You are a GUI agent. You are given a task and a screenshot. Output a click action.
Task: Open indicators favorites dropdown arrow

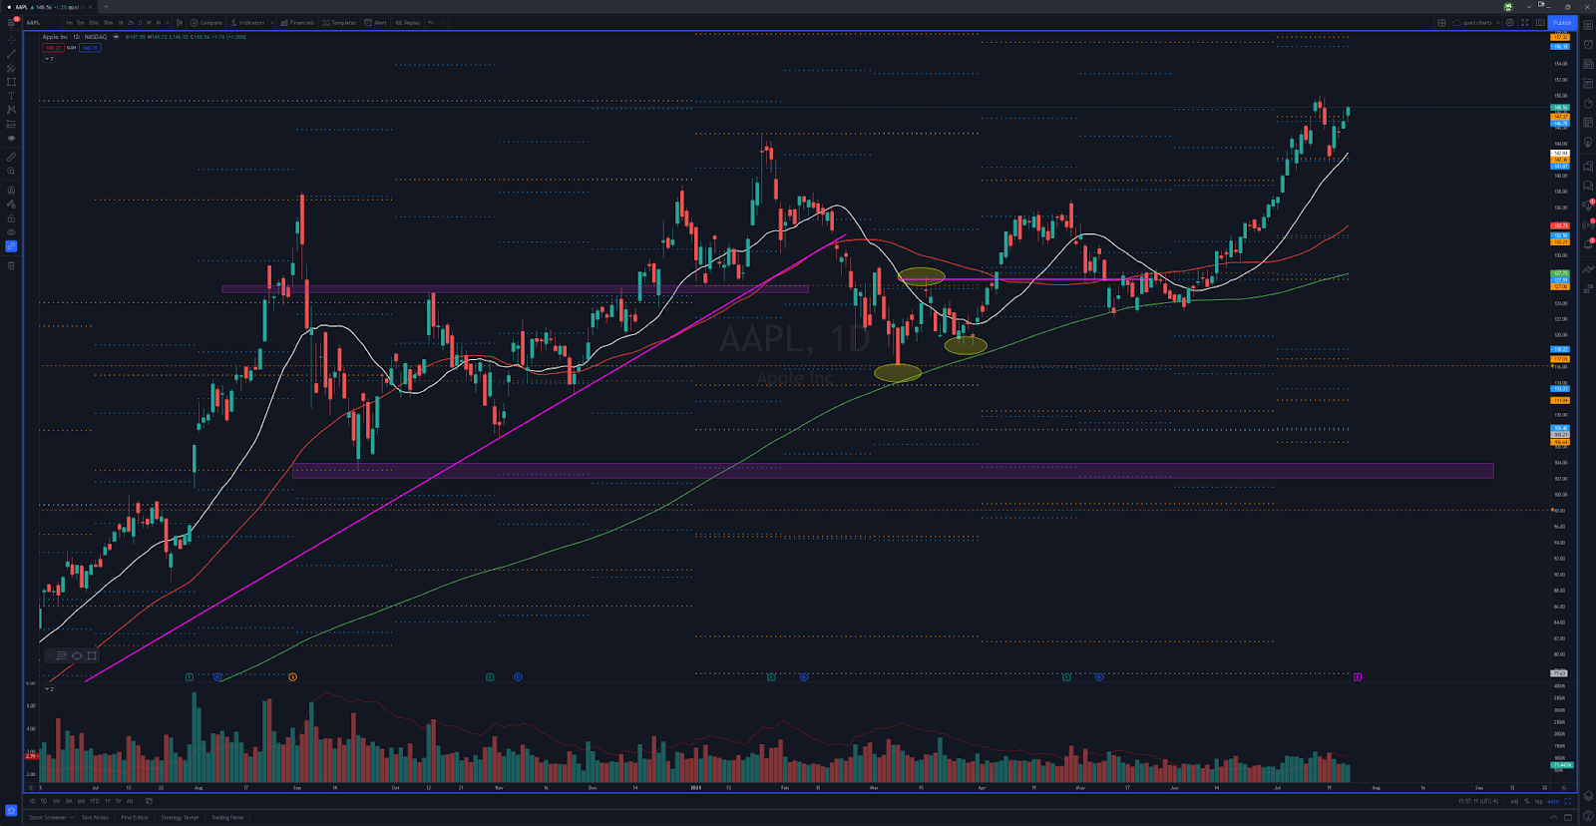point(272,22)
